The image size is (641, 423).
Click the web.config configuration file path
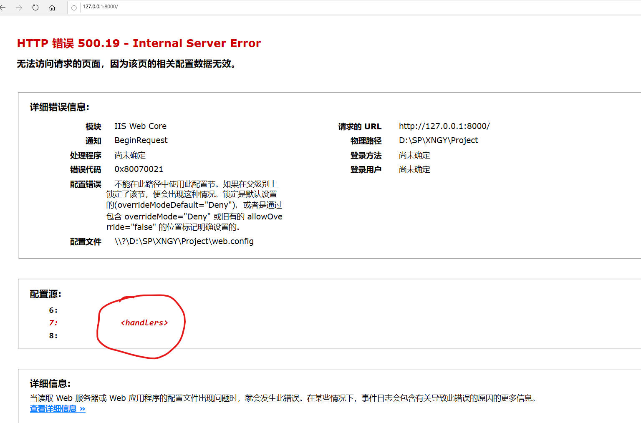pyautogui.click(x=184, y=241)
